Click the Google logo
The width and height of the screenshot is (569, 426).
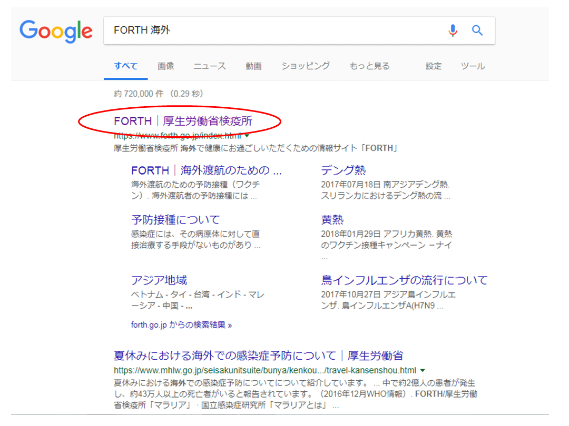(x=56, y=31)
